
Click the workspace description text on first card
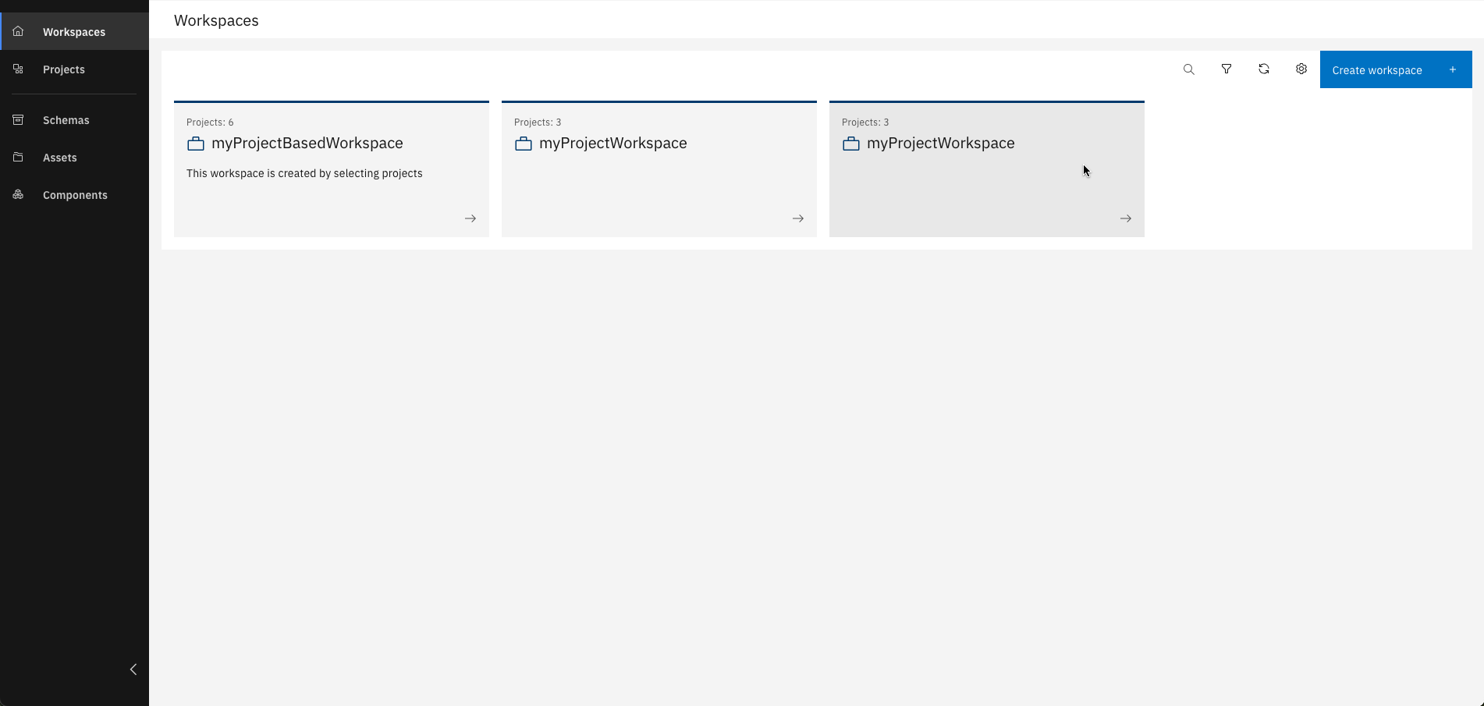click(x=304, y=173)
